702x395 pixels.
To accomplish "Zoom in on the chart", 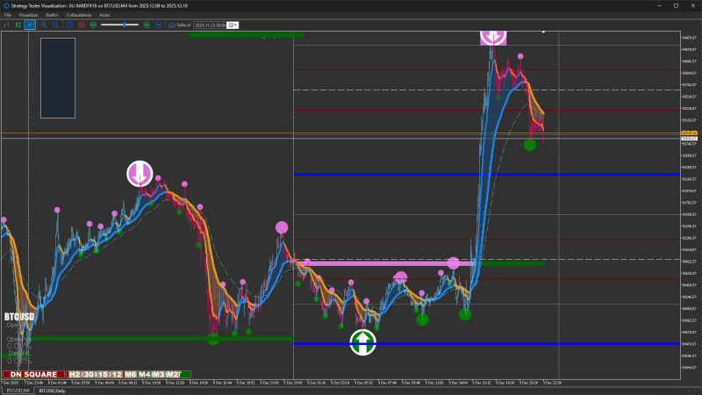I will (x=44, y=25).
